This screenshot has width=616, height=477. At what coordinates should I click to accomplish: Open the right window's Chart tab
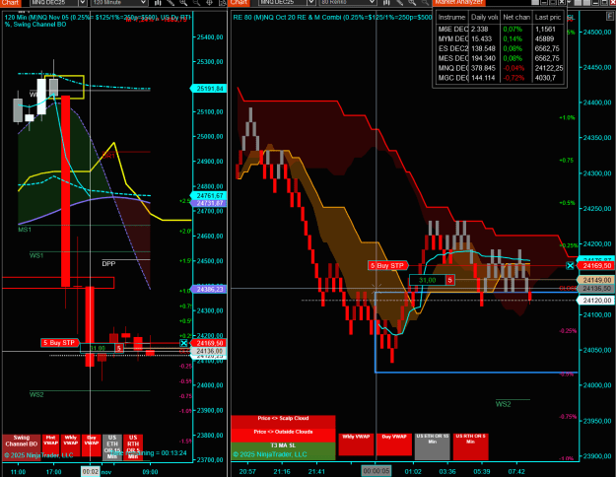(x=239, y=2)
